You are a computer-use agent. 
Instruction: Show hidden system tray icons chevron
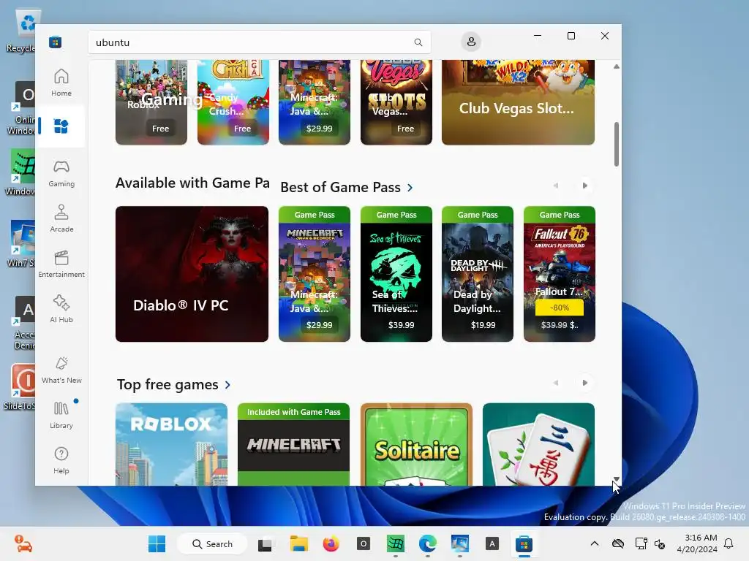594,543
